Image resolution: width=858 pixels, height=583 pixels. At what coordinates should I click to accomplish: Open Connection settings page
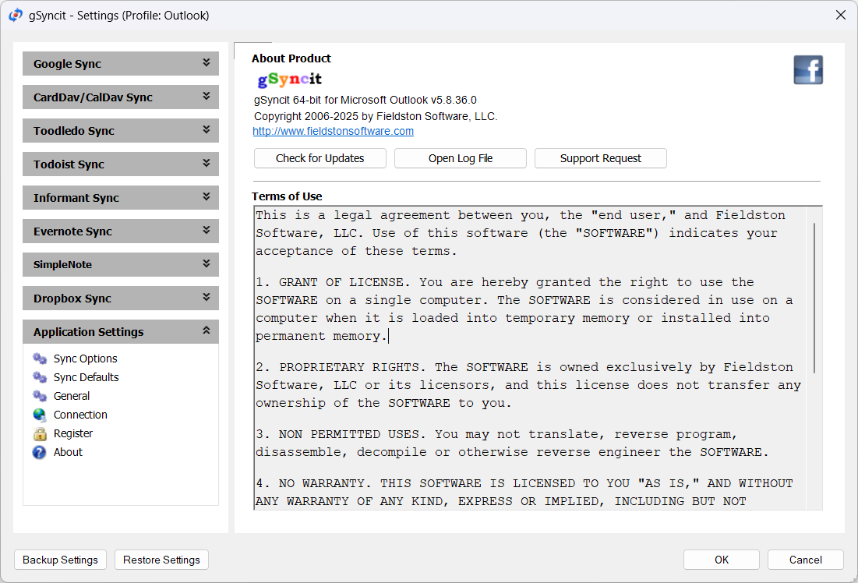[x=80, y=415]
